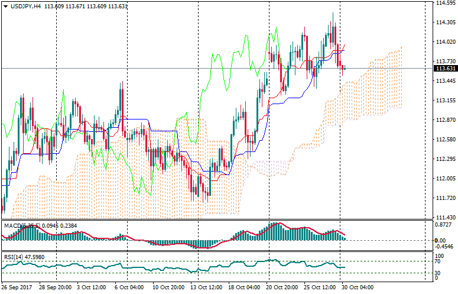The image size is (458, 294).
Task: Click the 20 Oct 20:00 time label
Action: tap(283, 287)
